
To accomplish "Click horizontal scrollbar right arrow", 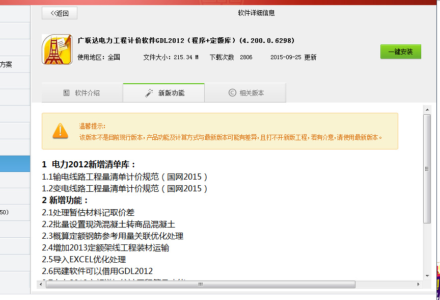I will pyautogui.click(x=419, y=284).
